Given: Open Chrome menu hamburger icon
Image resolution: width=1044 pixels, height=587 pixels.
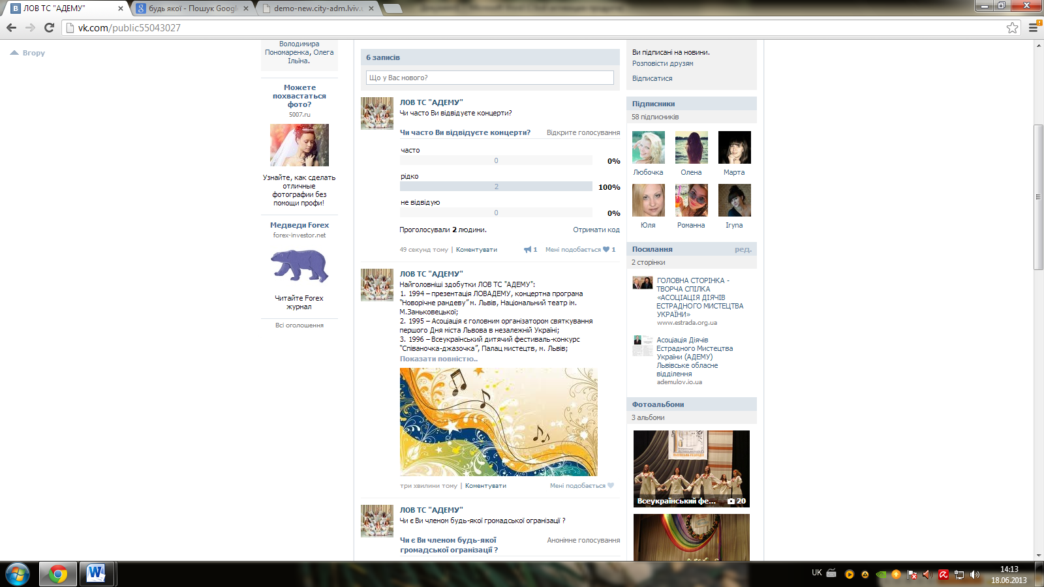Looking at the screenshot, I should (x=1033, y=27).
